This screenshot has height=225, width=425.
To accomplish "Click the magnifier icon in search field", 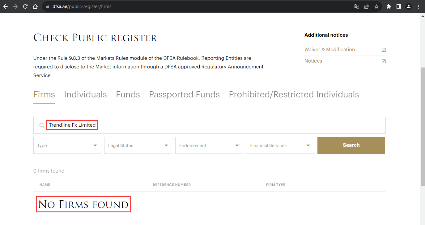I will click(x=42, y=125).
